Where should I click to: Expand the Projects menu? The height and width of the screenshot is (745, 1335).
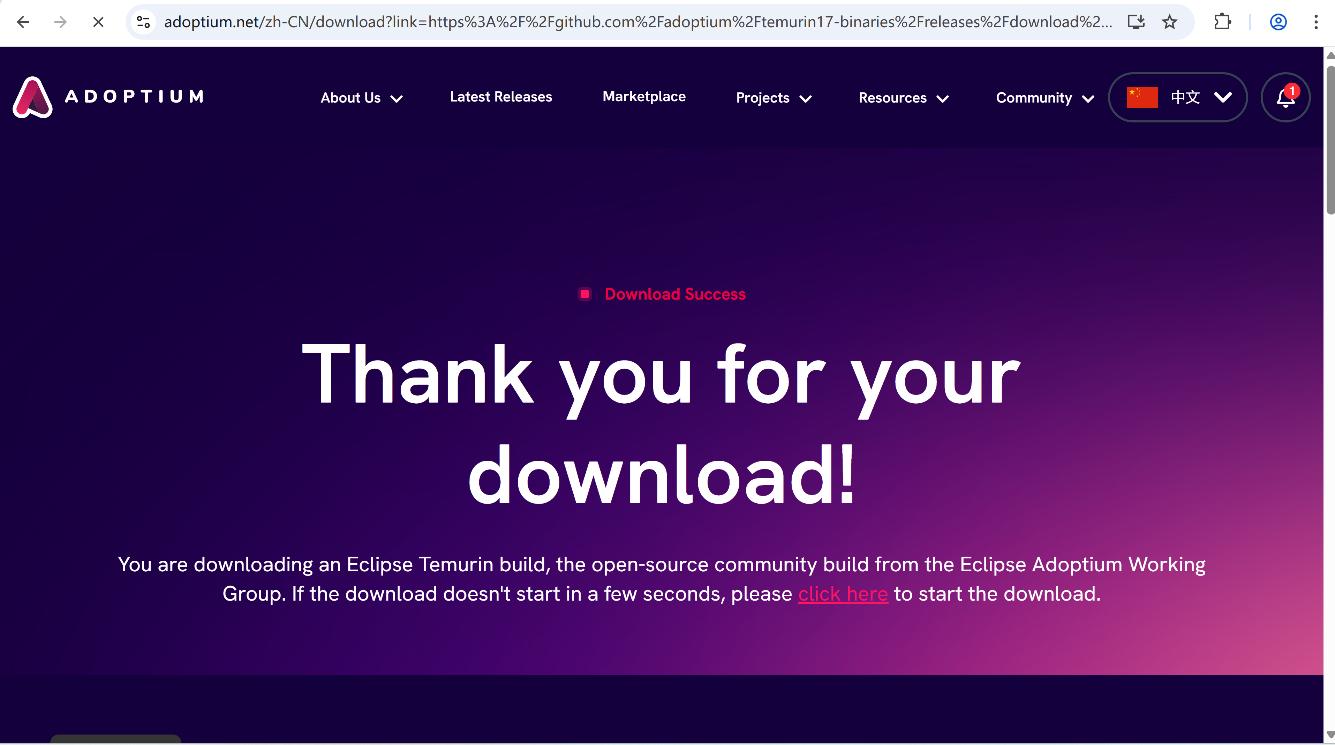click(x=774, y=97)
